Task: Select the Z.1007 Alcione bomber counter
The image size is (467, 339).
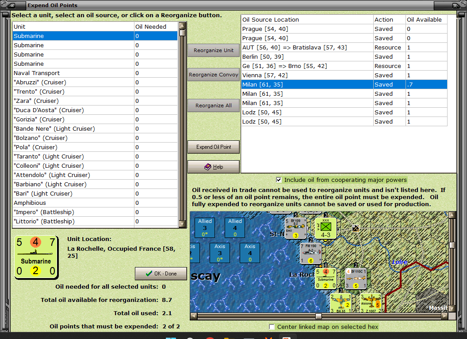Action: (371, 303)
